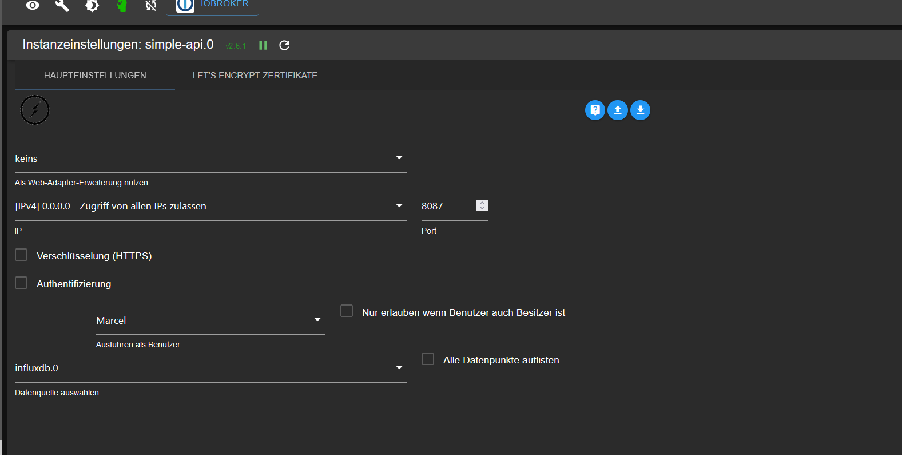This screenshot has width=902, height=455.
Task: Click the simple-api adapter logo
Action: pyautogui.click(x=35, y=110)
